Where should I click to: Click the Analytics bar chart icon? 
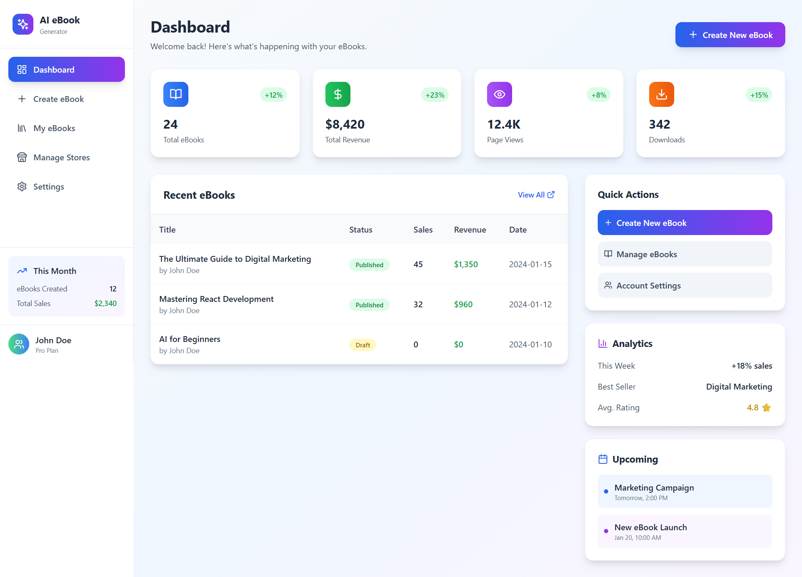coord(602,344)
